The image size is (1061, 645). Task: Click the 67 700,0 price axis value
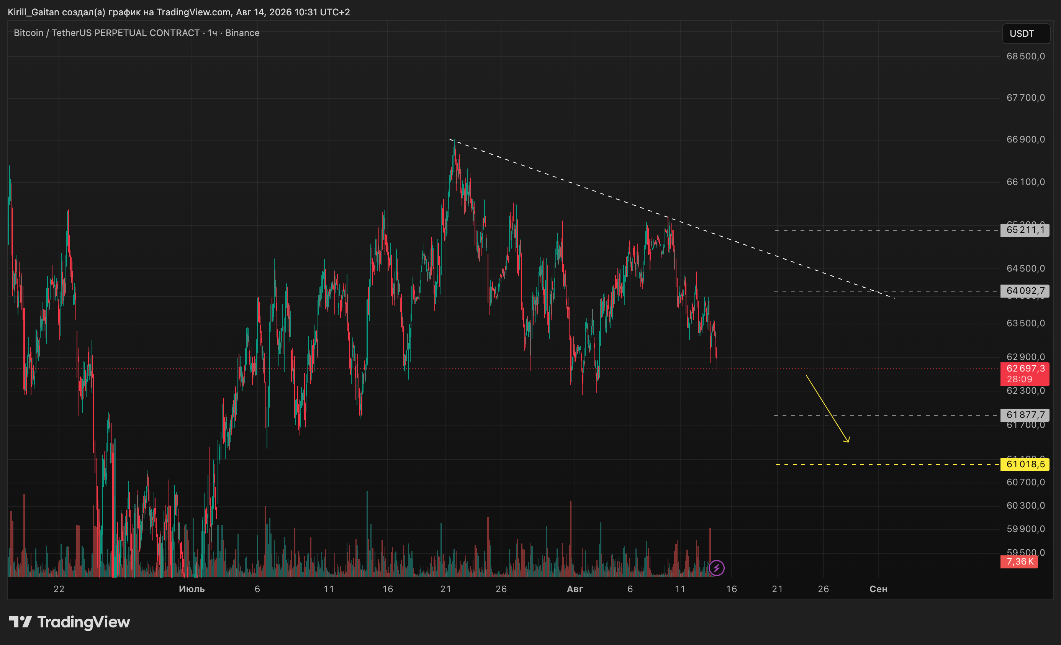click(x=1026, y=98)
